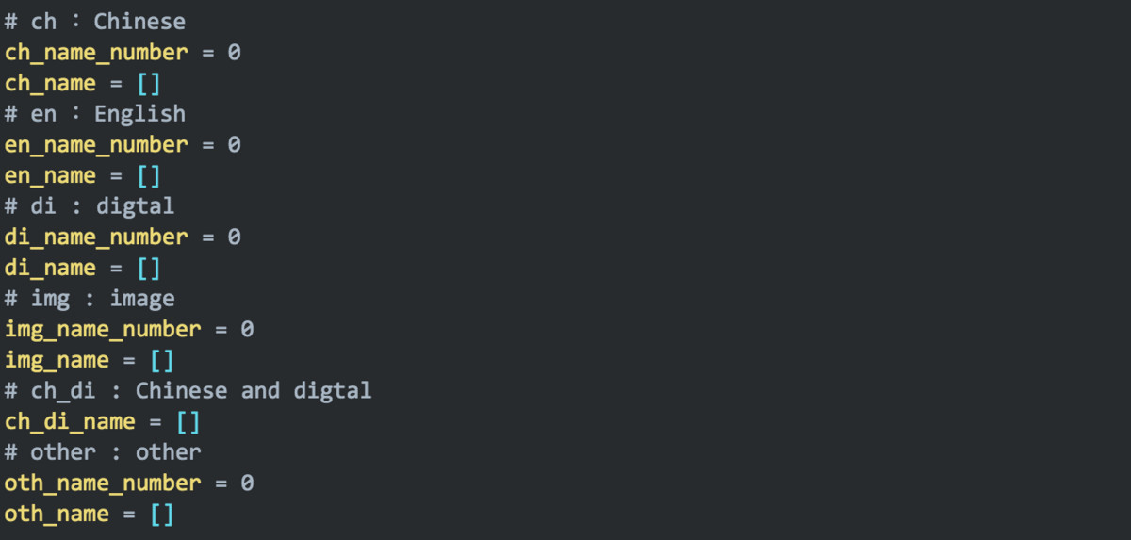Image resolution: width=1131 pixels, height=540 pixels.
Task: Click the brackets on the en_name line
Action: 149,175
